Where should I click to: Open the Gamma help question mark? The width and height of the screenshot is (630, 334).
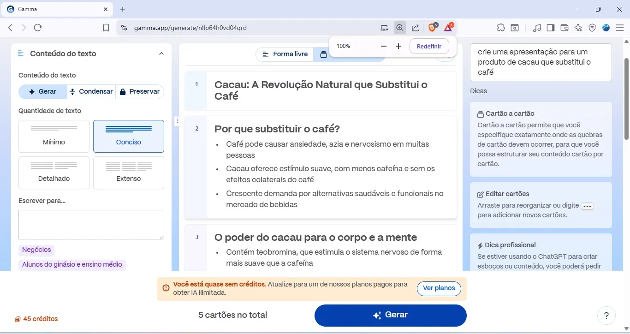click(606, 316)
